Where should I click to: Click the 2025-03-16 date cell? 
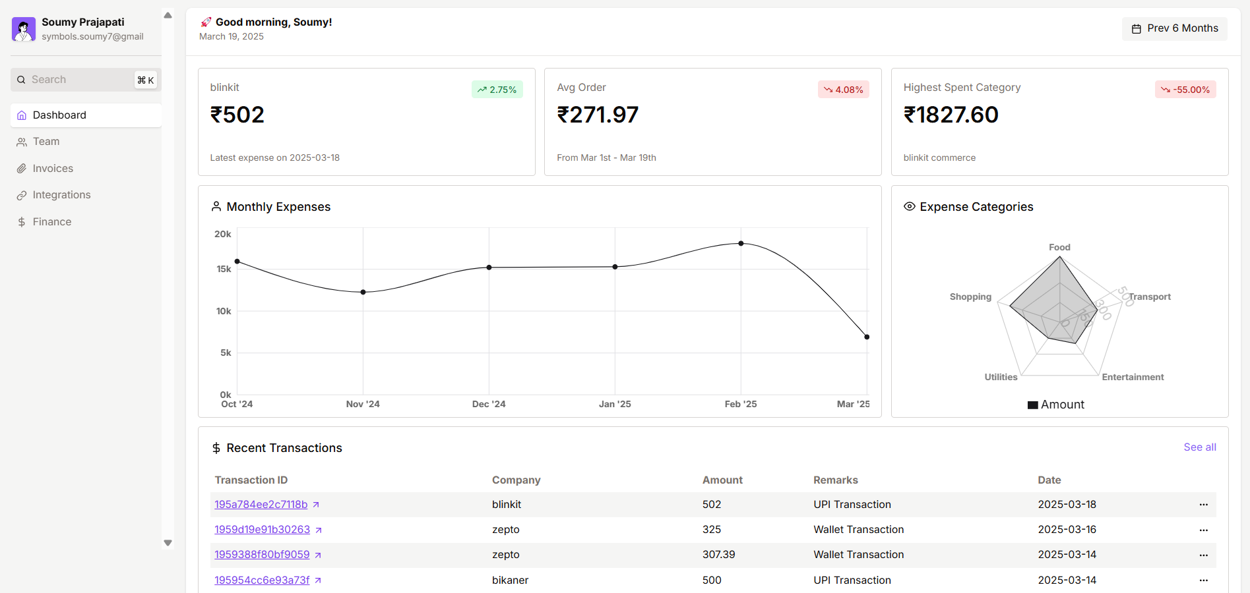coord(1067,530)
